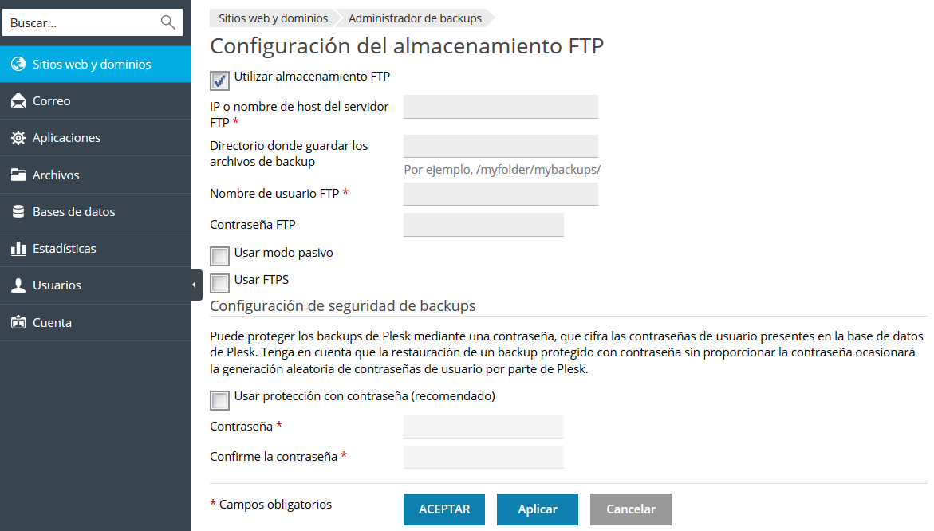Click the Cancelar button
The width and height of the screenshot is (934, 531).
[631, 509]
